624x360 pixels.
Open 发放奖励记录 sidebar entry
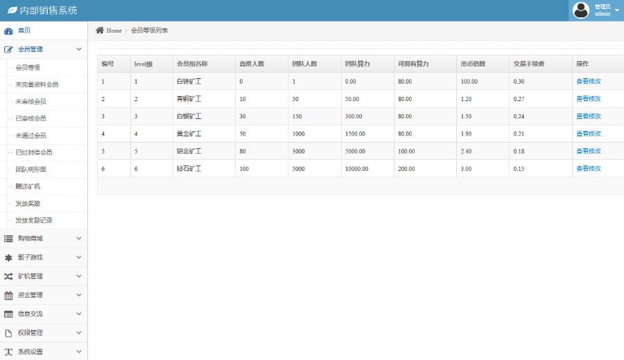click(x=33, y=220)
